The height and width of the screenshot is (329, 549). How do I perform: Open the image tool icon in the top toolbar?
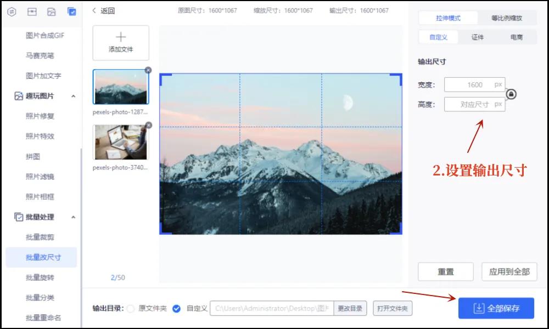click(51, 11)
